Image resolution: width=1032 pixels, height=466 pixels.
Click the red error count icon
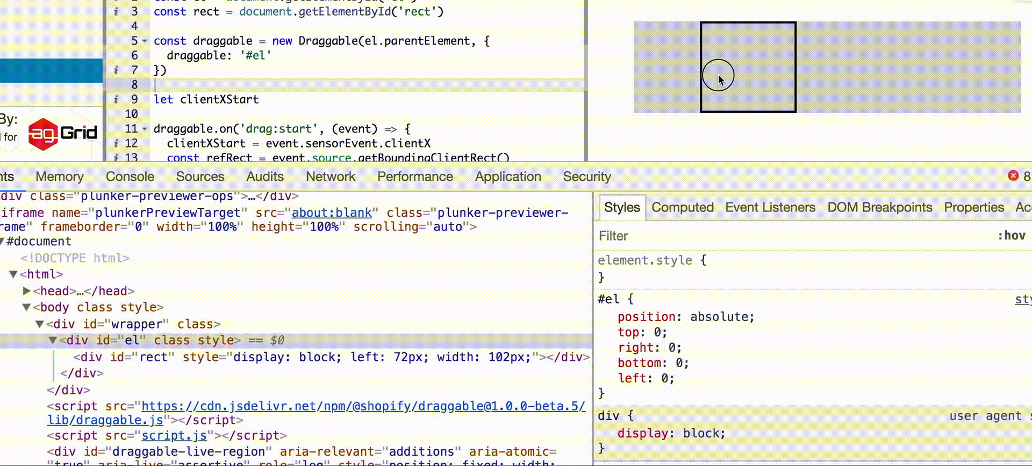tap(1013, 176)
